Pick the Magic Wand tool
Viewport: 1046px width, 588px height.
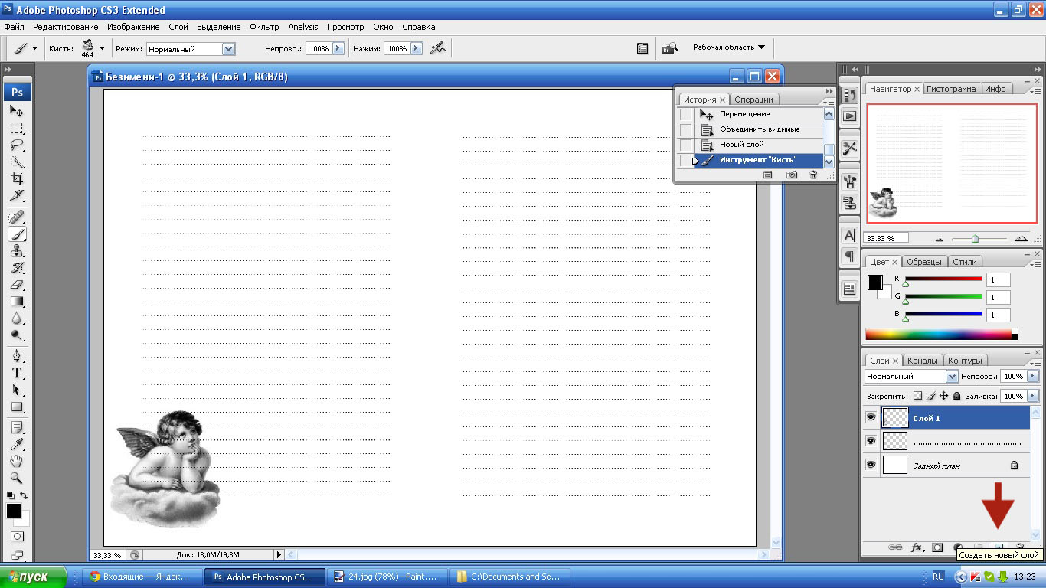point(17,162)
